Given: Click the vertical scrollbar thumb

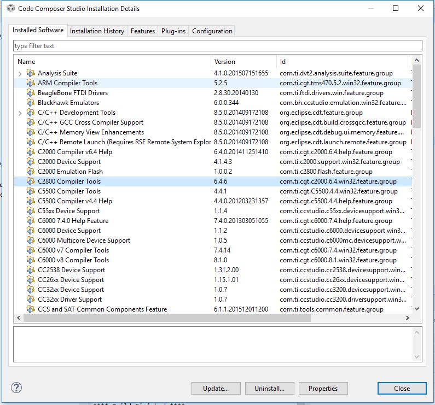Looking at the screenshot, I should [x=416, y=96].
